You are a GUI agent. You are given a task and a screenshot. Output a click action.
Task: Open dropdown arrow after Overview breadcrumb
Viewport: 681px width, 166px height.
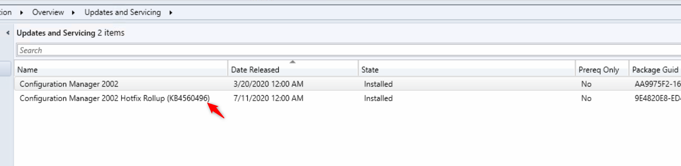(x=73, y=12)
